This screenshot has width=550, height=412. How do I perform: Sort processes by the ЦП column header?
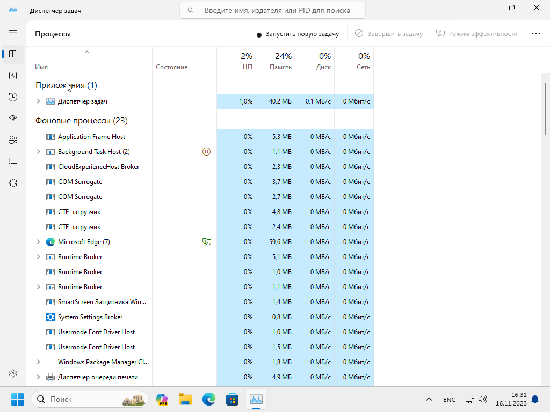tap(236, 61)
